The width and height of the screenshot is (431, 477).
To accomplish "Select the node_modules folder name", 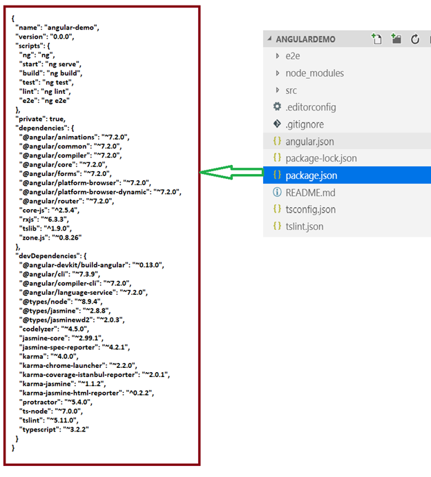I will pyautogui.click(x=314, y=73).
